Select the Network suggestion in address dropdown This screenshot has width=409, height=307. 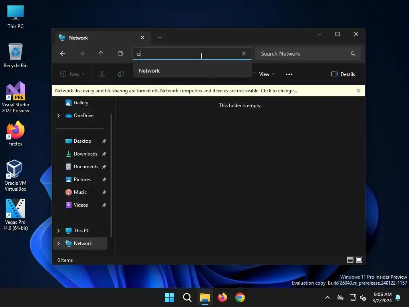click(192, 71)
